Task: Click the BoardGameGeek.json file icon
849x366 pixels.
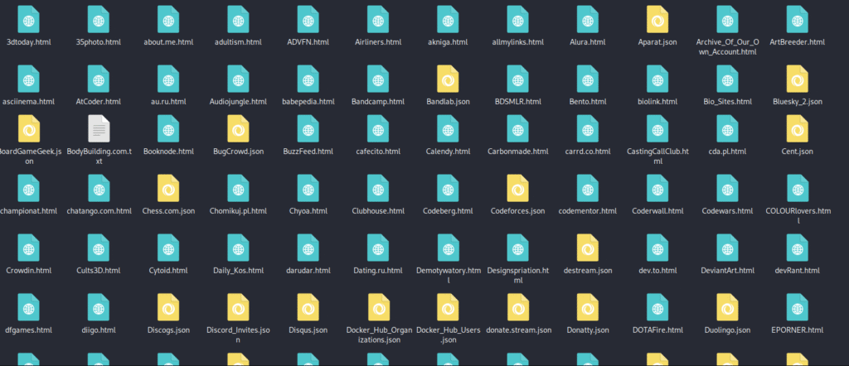Action: [x=29, y=129]
